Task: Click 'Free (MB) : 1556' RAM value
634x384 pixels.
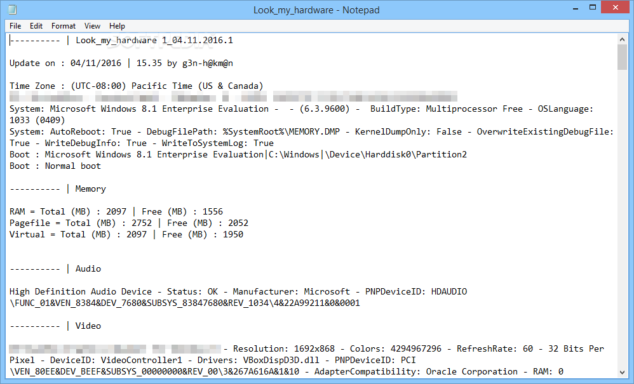Action: click(x=182, y=211)
